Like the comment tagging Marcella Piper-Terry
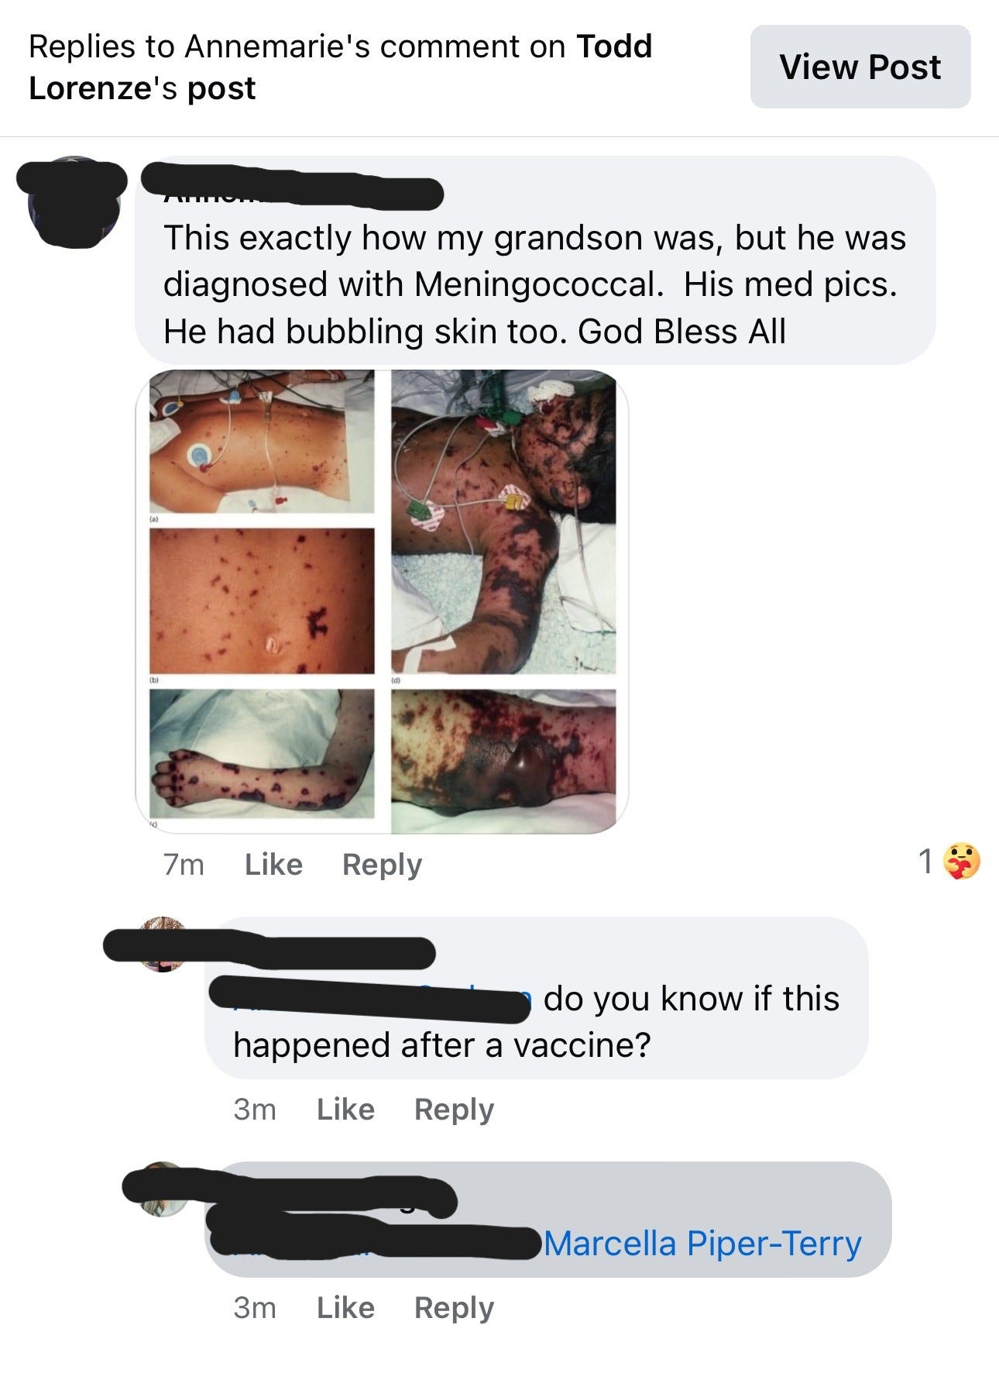999x1380 pixels. [345, 1307]
